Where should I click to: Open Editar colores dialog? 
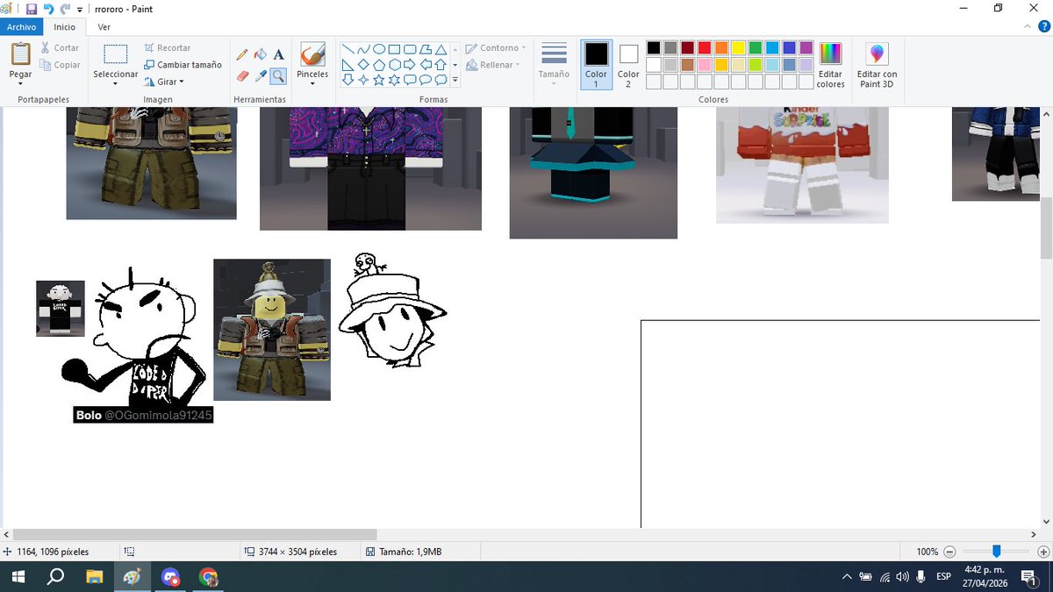[830, 65]
